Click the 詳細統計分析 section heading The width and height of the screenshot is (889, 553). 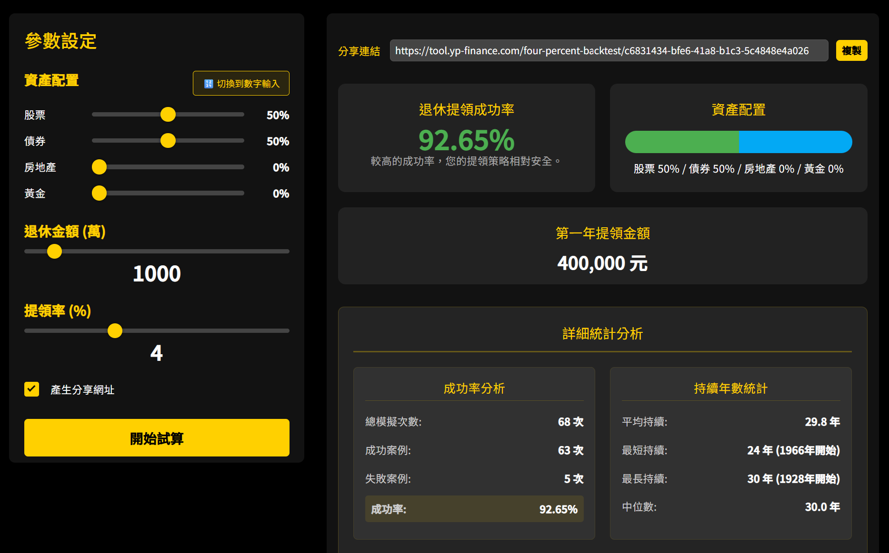[602, 333]
